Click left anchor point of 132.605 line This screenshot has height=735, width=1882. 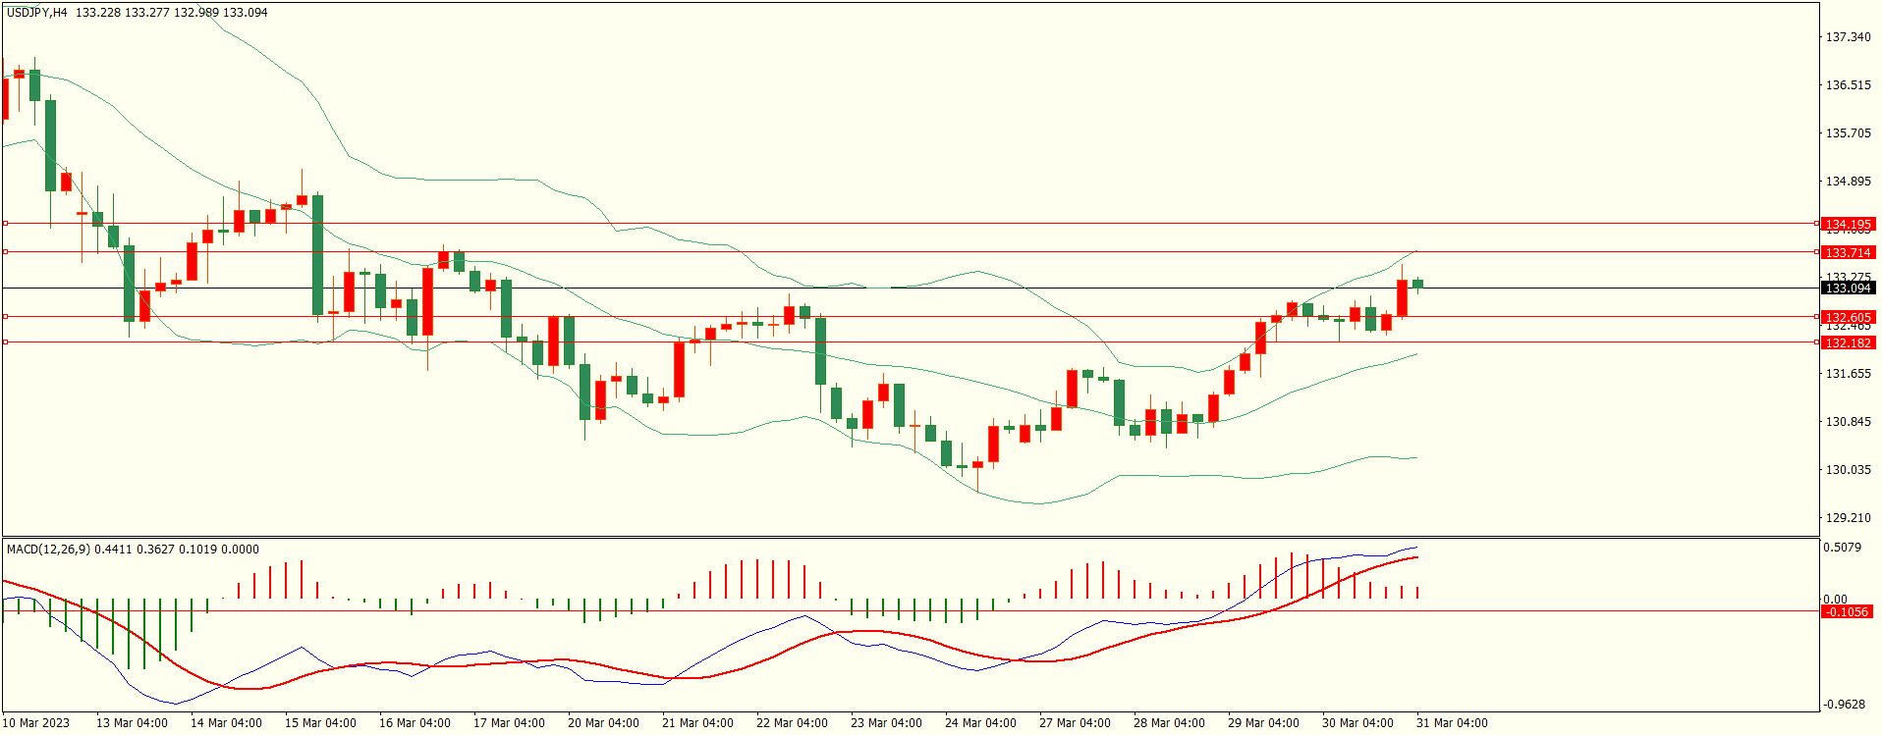(x=5, y=317)
